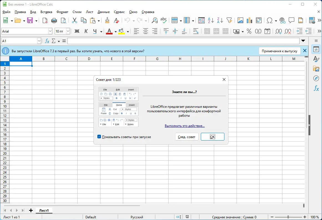Image resolution: width=322 pixels, height=220 pixels.
Task: Open the Function Wizard fx icon
Action: (x=47, y=41)
